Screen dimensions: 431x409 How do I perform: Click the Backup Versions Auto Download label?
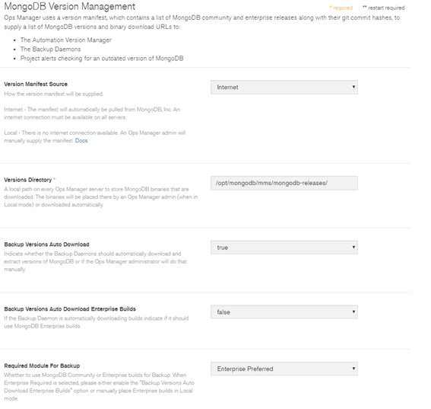(46, 244)
